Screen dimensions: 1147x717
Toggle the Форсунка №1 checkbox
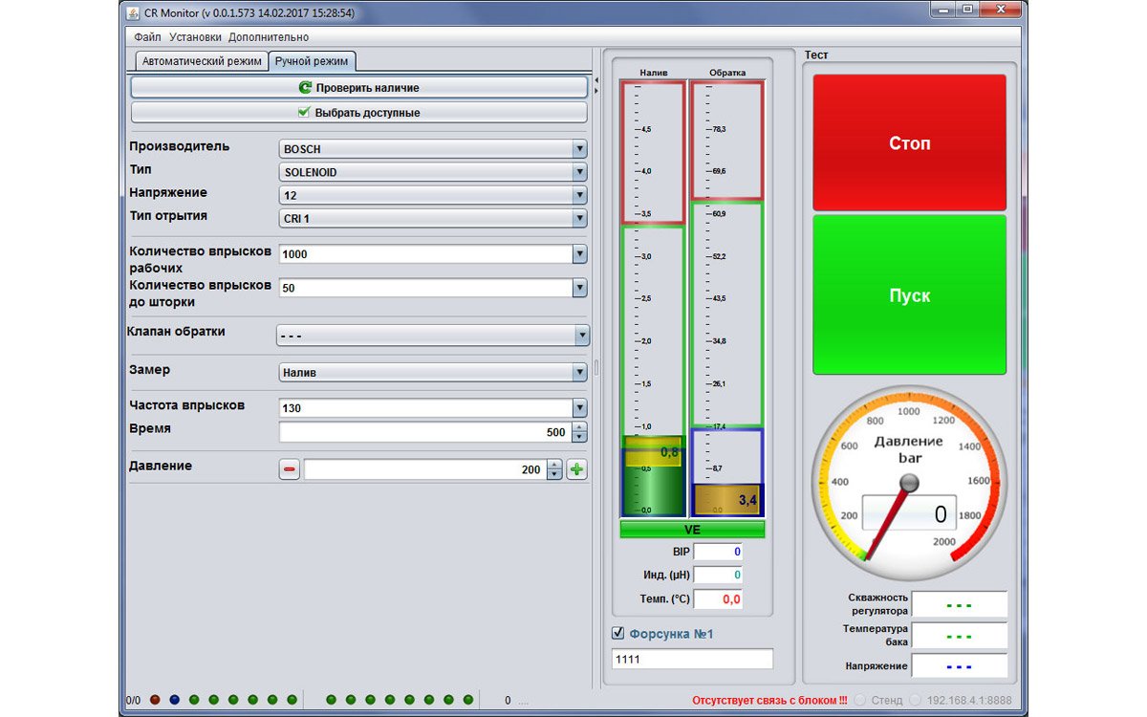[617, 633]
